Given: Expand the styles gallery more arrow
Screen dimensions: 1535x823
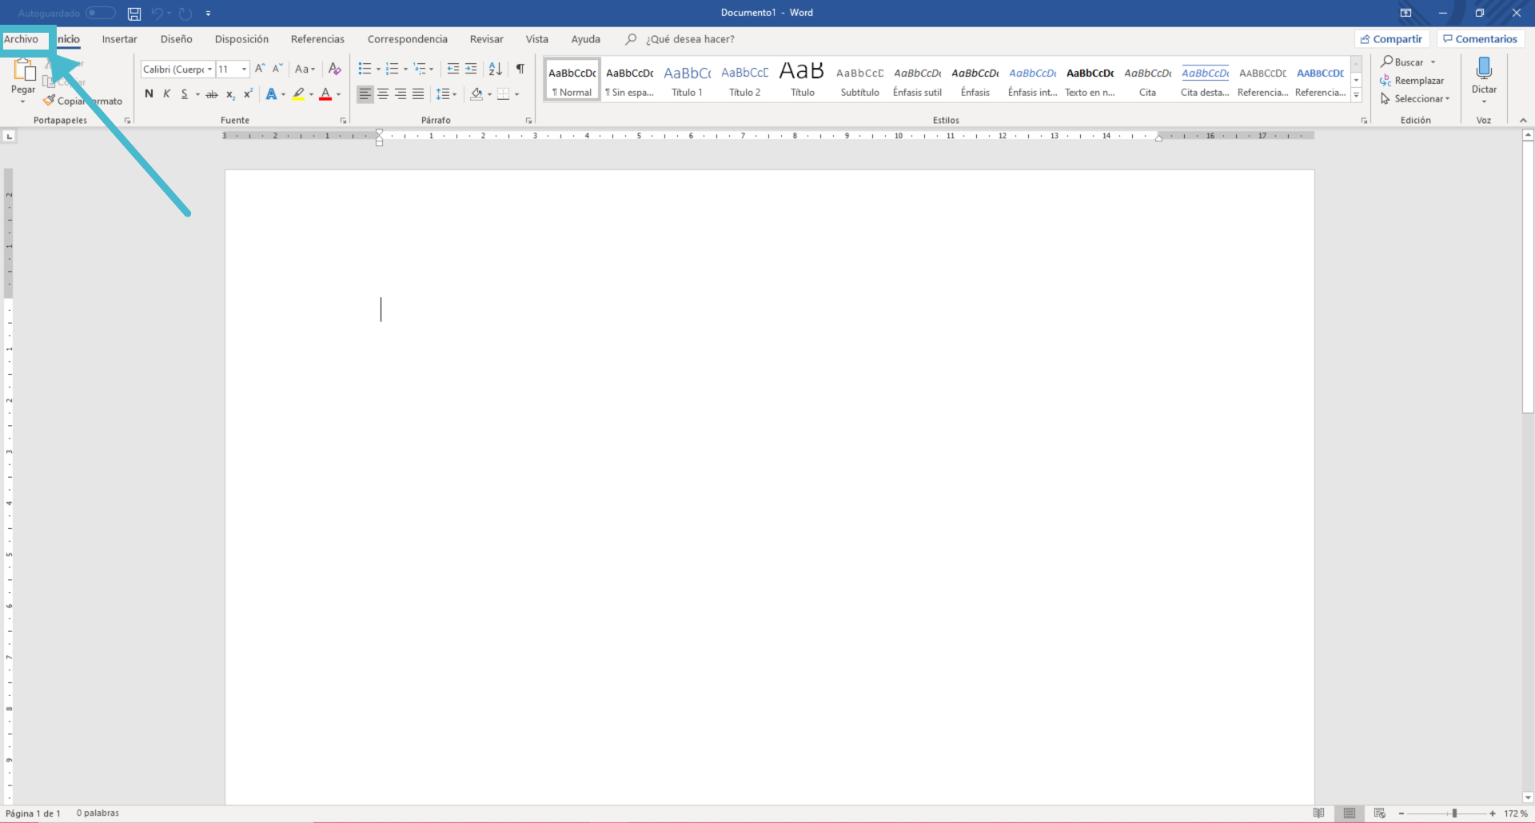Looking at the screenshot, I should [x=1357, y=95].
